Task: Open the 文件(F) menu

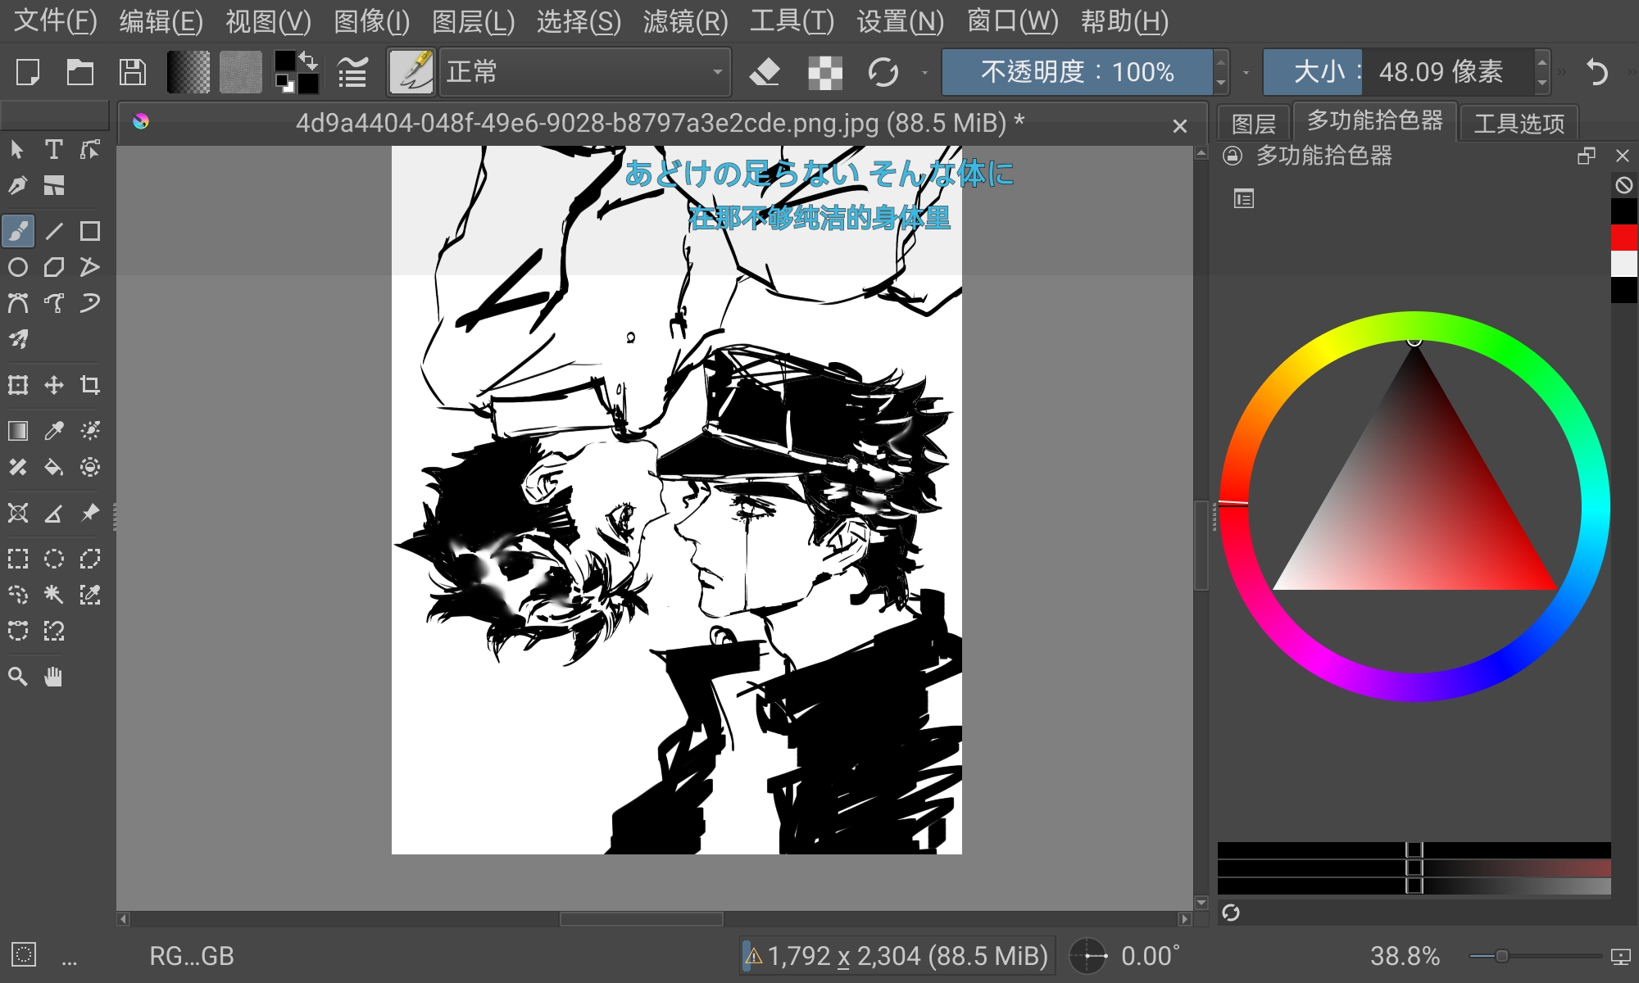Action: (x=56, y=21)
